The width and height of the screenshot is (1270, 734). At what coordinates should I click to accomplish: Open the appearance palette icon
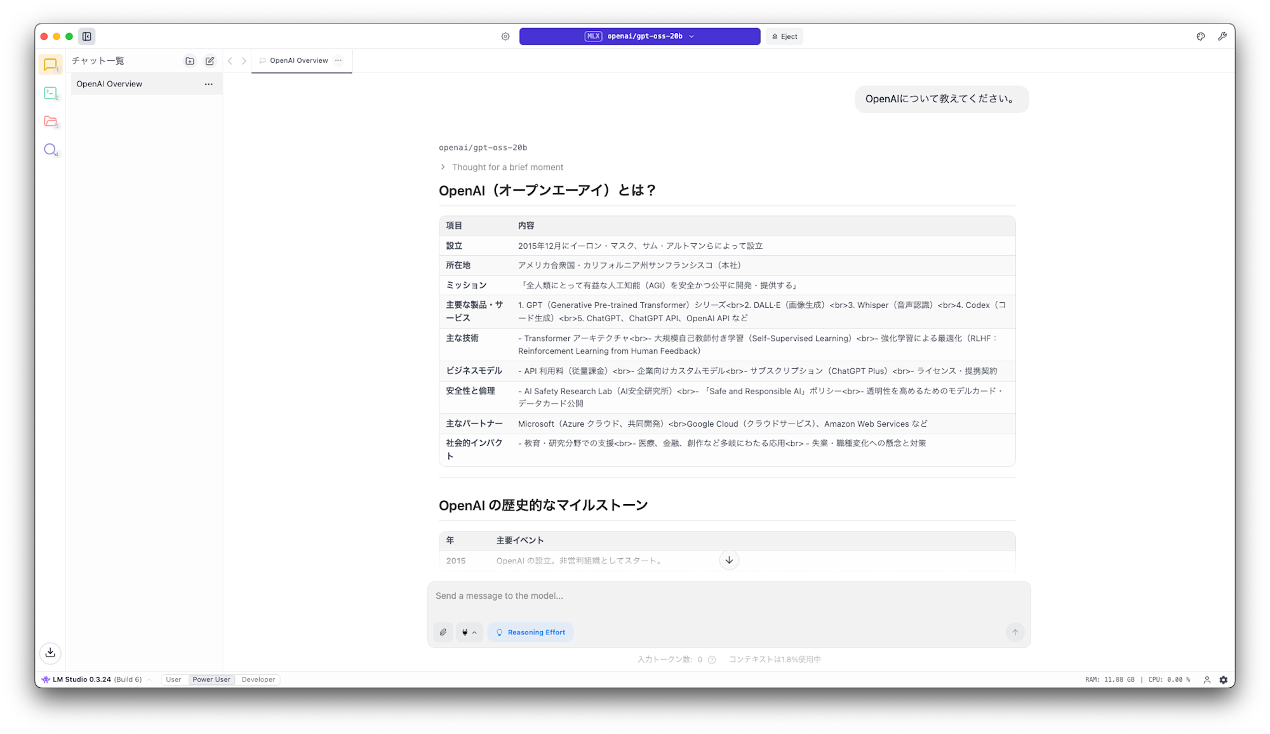tap(1201, 36)
